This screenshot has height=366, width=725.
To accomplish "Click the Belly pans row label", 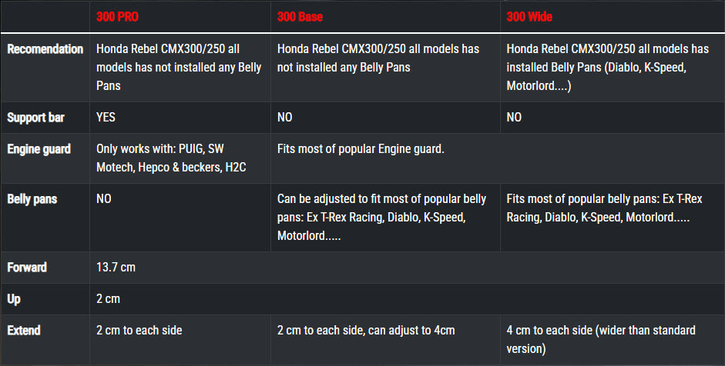I will pos(32,199).
